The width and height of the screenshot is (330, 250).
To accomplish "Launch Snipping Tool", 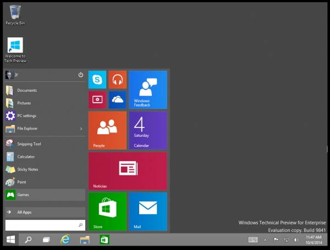I will [x=45, y=144].
